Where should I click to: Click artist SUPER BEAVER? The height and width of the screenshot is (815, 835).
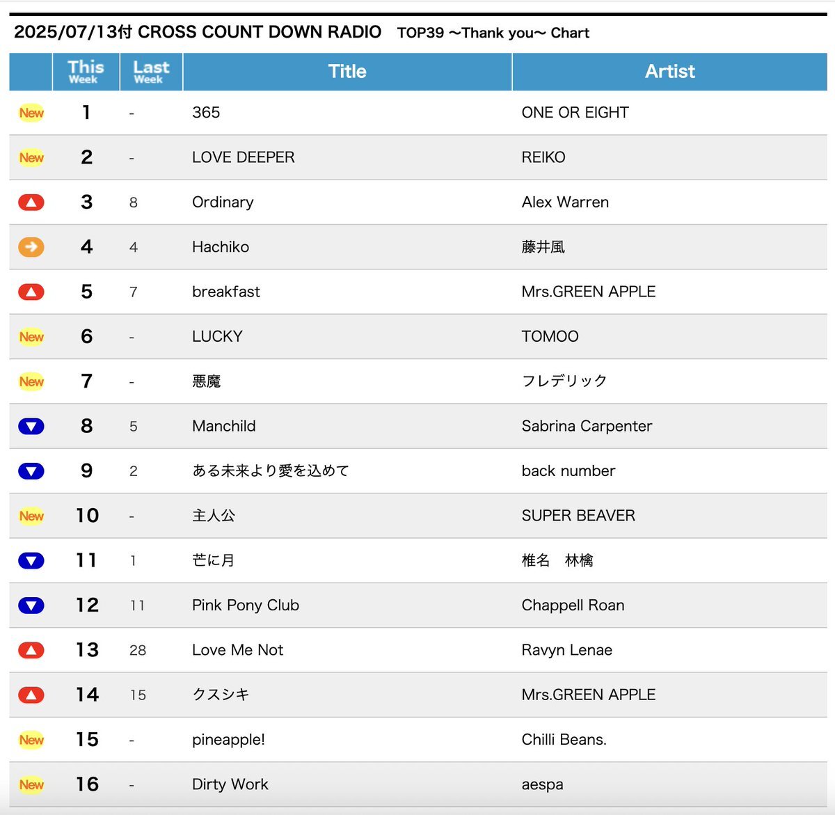click(578, 516)
